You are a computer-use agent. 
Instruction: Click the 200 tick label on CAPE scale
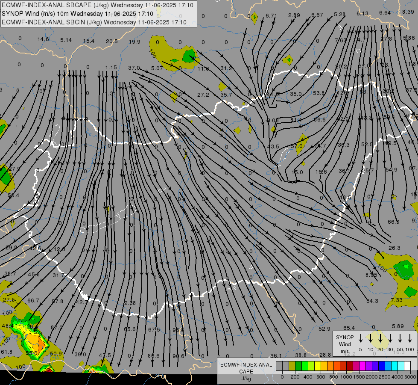(295, 377)
